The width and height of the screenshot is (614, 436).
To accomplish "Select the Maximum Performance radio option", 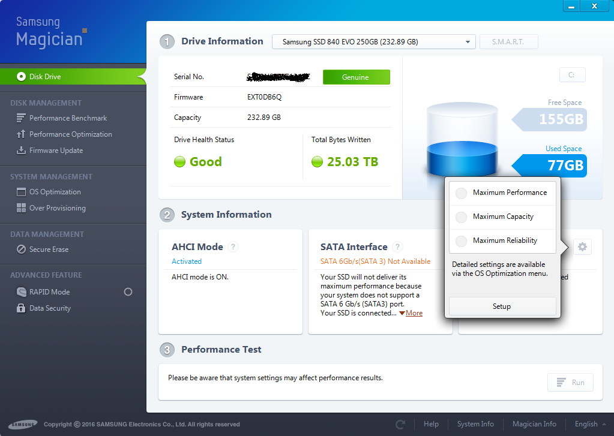I will [x=462, y=193].
